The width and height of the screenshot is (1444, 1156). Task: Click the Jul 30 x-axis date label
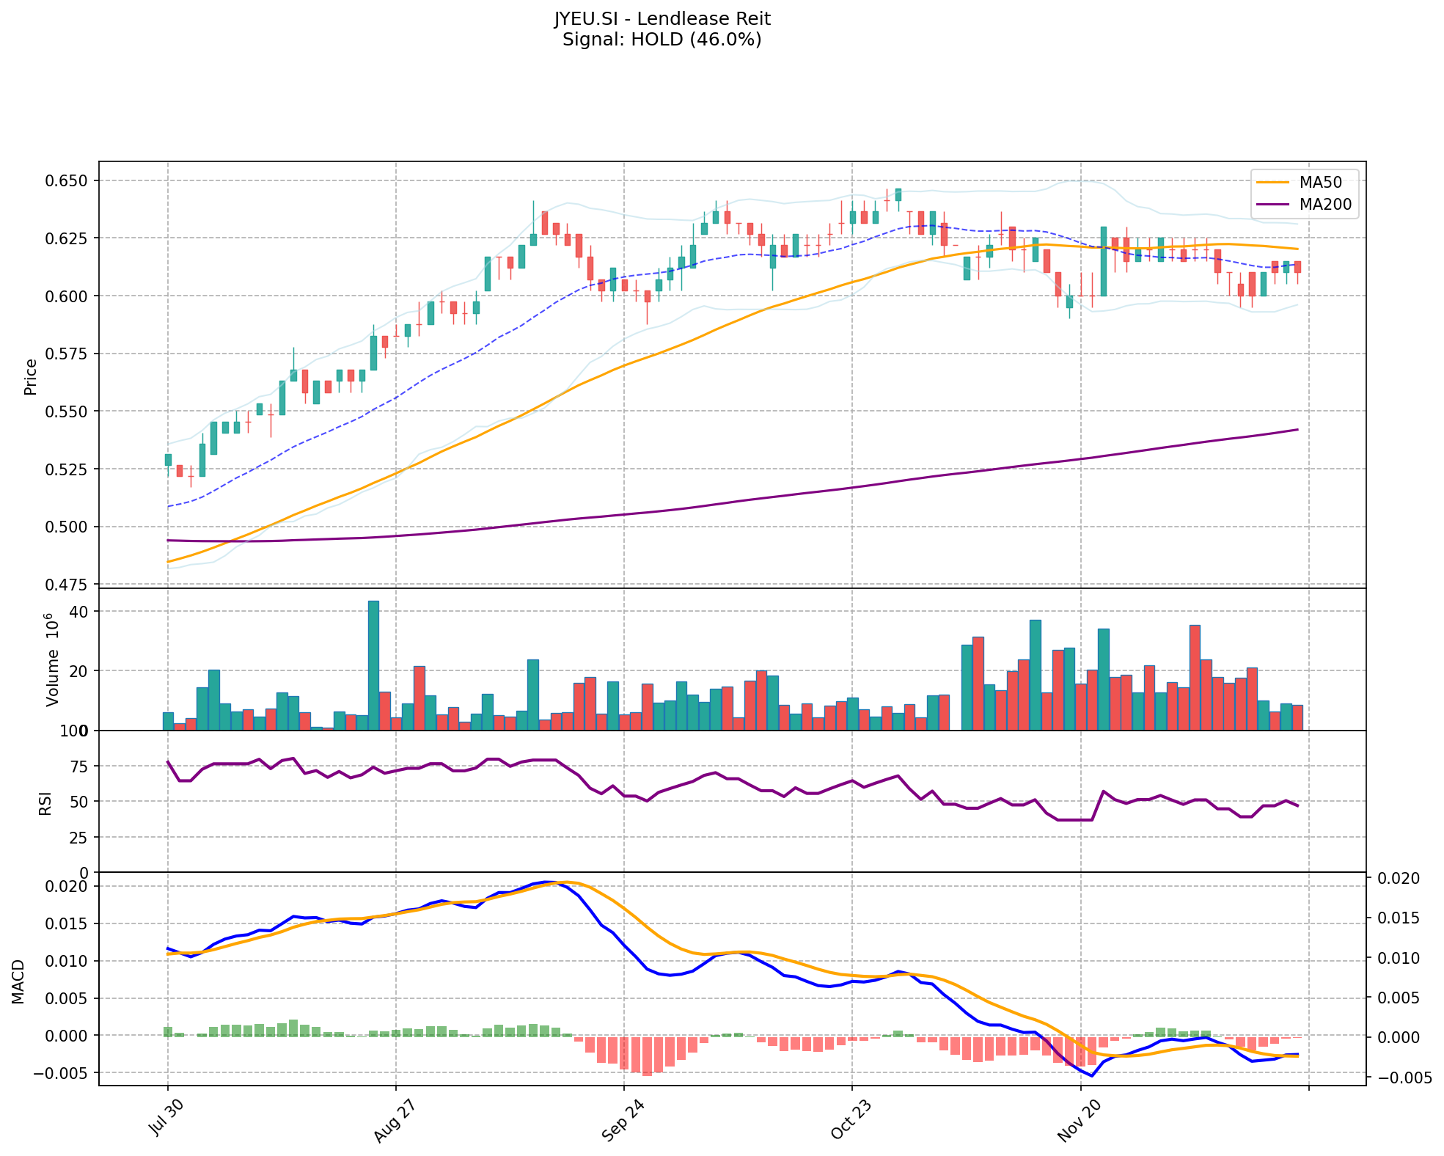[x=165, y=1119]
